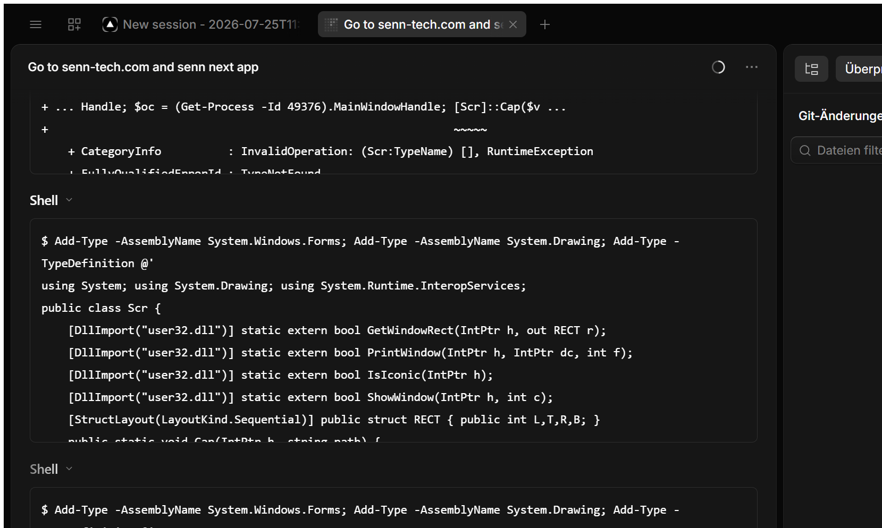Click the ShowWindow DllImport line

tap(310, 397)
